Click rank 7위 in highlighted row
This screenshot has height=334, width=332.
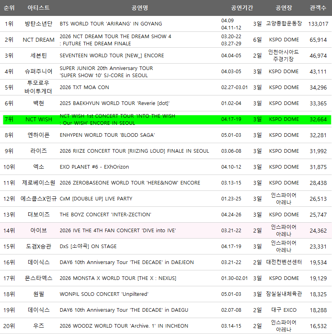[9, 119]
